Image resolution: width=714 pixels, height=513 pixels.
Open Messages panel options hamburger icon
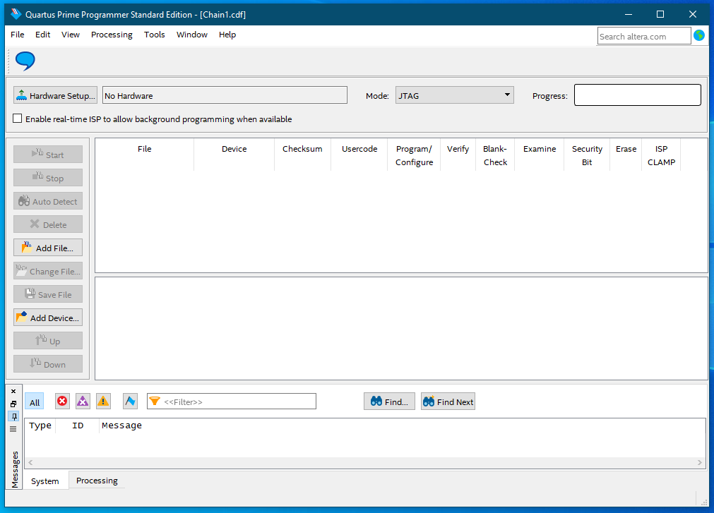13,429
